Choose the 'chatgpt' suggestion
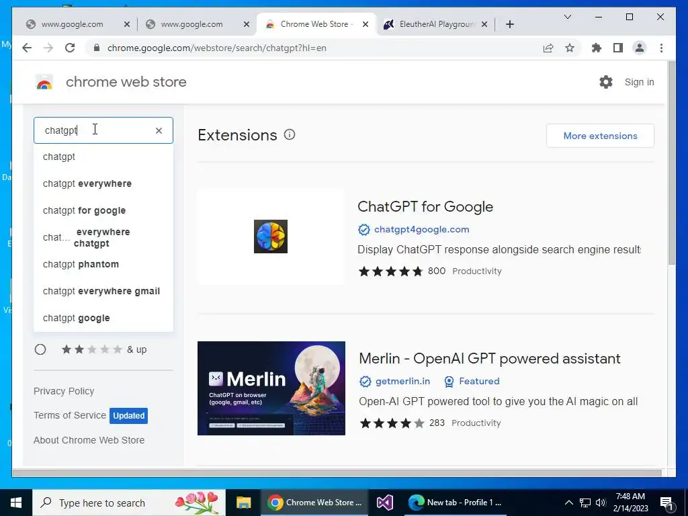Screen dimensions: 688x516 (103, 157)
